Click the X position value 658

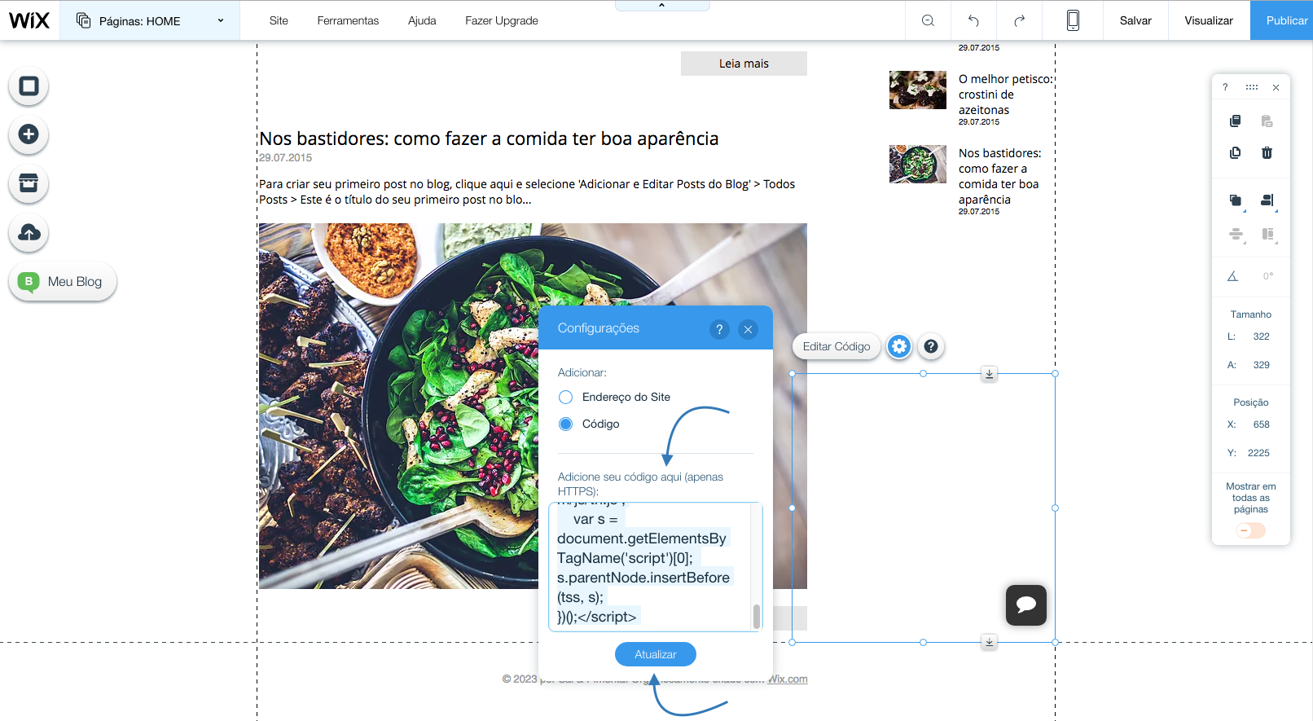pyautogui.click(x=1261, y=424)
